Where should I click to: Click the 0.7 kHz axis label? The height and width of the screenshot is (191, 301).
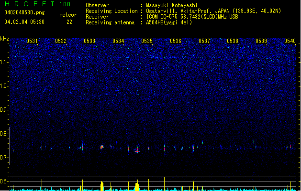(x=4, y=158)
